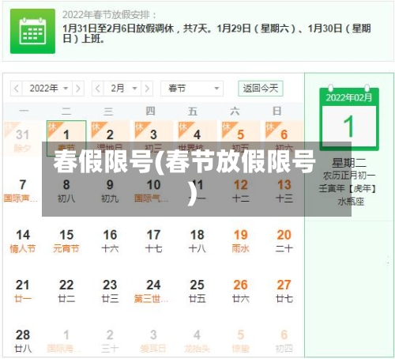The height and width of the screenshot is (359, 395).
Task: Select February 9 初九 cell
Action: (110, 191)
